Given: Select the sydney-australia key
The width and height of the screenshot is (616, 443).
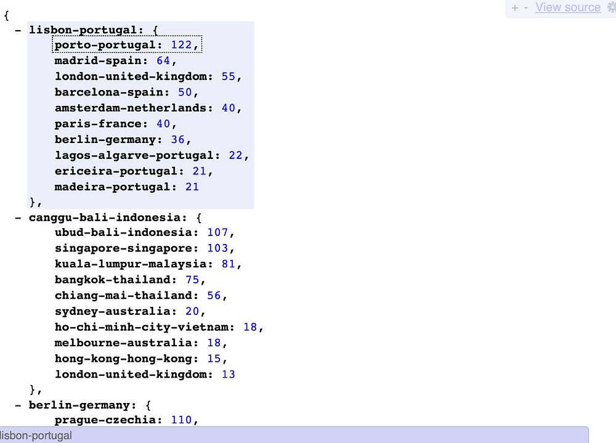Looking at the screenshot, I should click(112, 311).
